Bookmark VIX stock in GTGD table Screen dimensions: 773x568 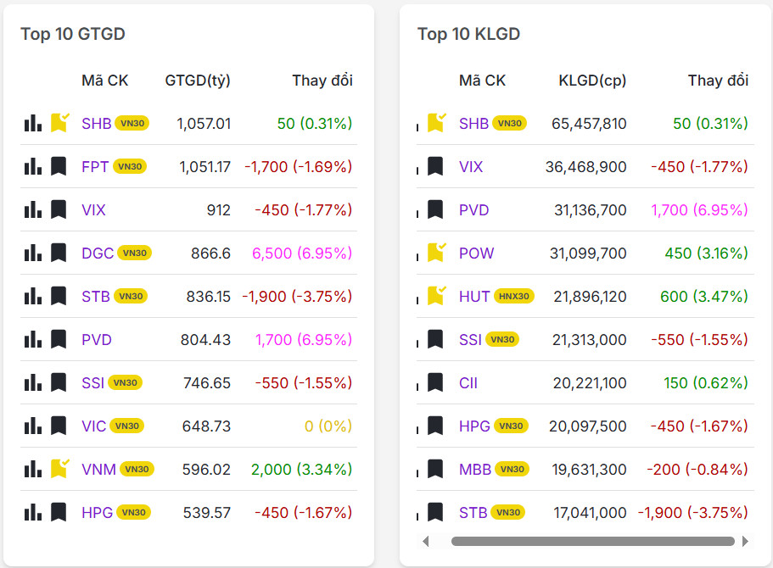[x=59, y=209]
